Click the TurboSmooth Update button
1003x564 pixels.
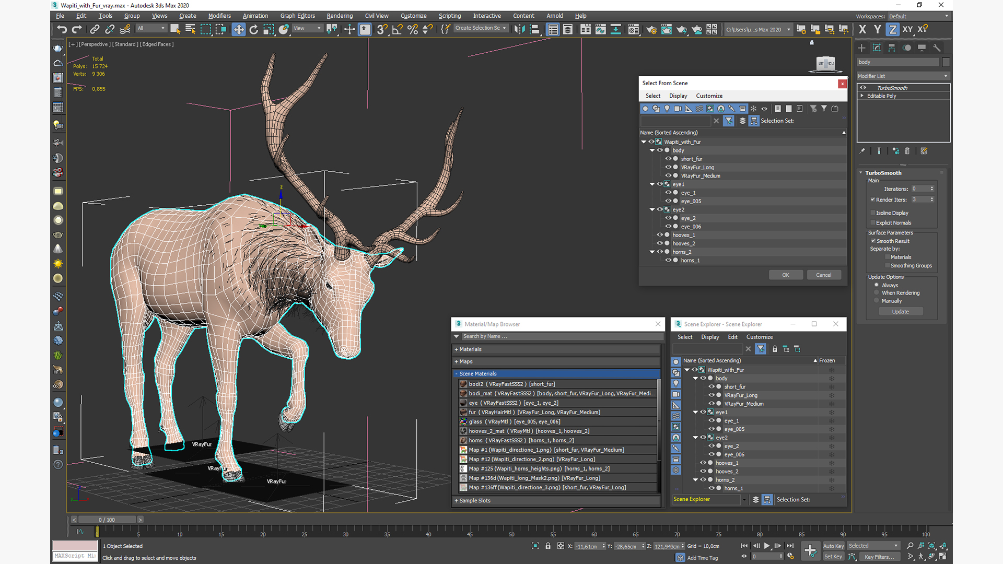click(x=900, y=312)
